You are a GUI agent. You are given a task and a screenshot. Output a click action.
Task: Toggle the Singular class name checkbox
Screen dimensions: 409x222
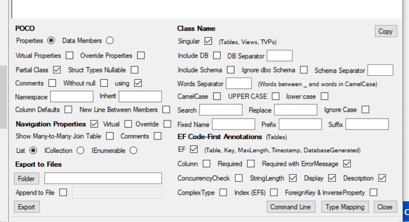coord(208,41)
